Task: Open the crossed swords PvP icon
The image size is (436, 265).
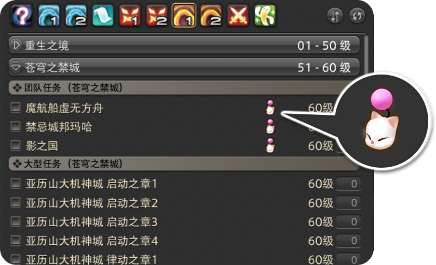Action: [238, 16]
